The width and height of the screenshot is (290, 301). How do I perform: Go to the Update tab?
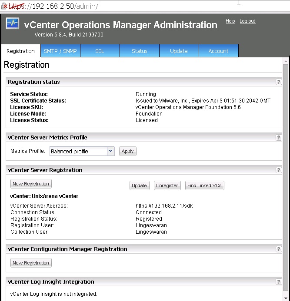179,51
